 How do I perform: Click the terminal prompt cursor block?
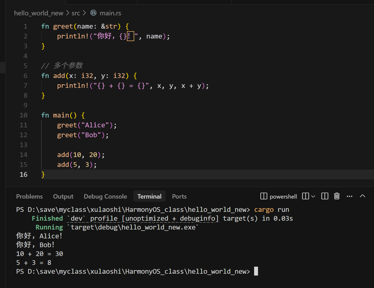[x=256, y=271]
